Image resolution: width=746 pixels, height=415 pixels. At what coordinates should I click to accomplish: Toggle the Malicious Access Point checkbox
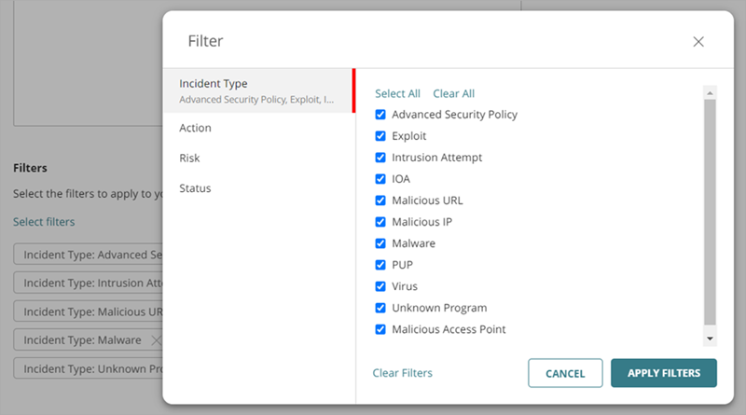click(x=380, y=329)
